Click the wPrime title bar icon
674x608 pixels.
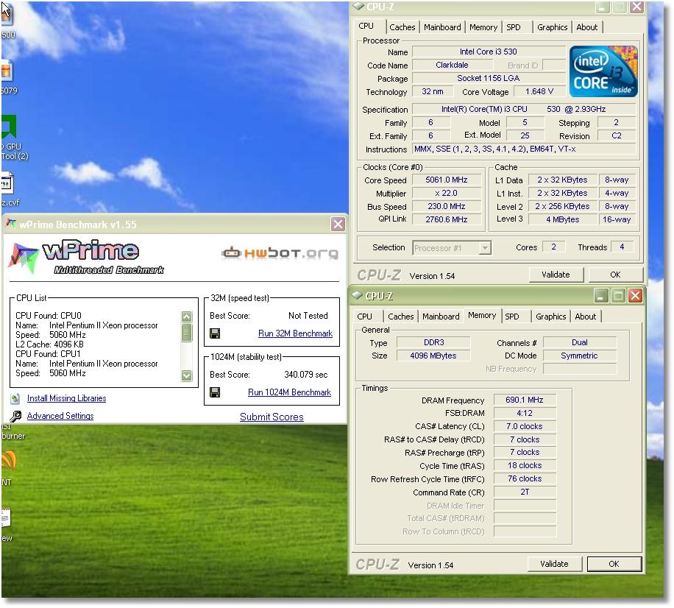(10, 224)
